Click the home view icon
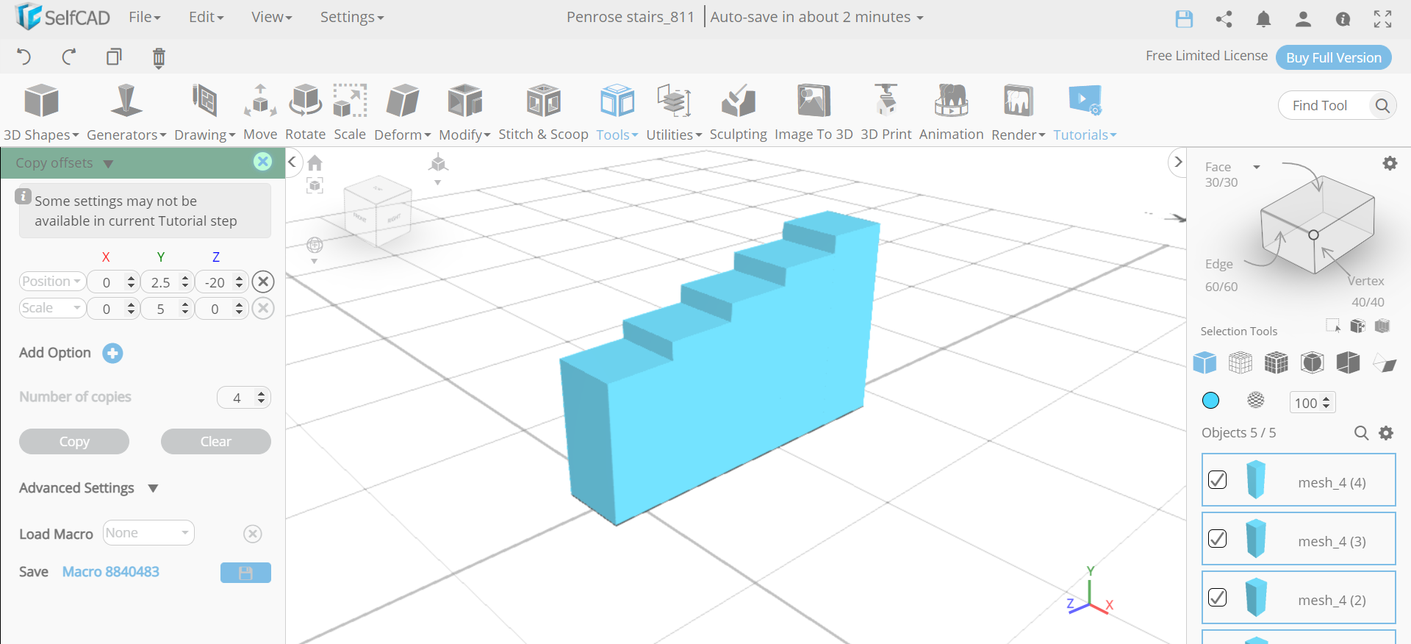 pyautogui.click(x=315, y=162)
